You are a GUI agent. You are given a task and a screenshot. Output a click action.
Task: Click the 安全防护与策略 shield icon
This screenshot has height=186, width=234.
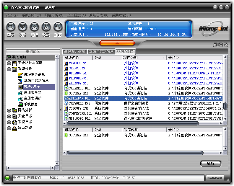pyautogui.click(x=14, y=63)
